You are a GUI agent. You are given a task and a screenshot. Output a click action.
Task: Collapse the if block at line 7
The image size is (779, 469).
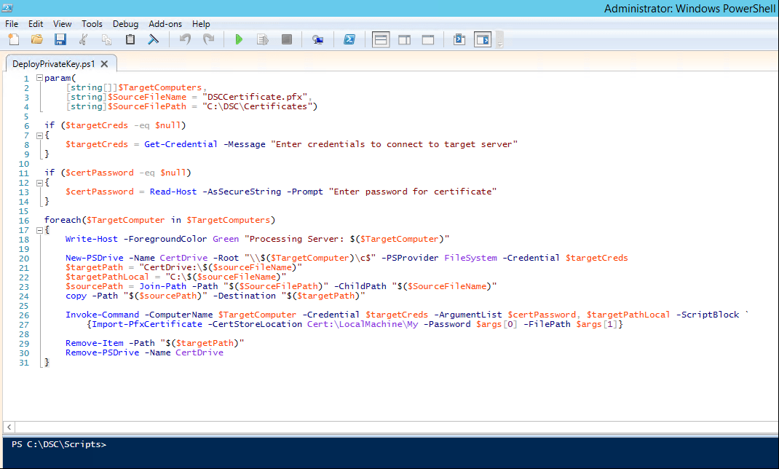pos(39,135)
